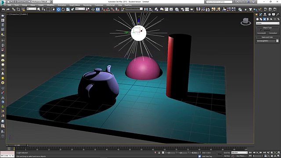Click the Select and Manipulate icon

(93, 9)
